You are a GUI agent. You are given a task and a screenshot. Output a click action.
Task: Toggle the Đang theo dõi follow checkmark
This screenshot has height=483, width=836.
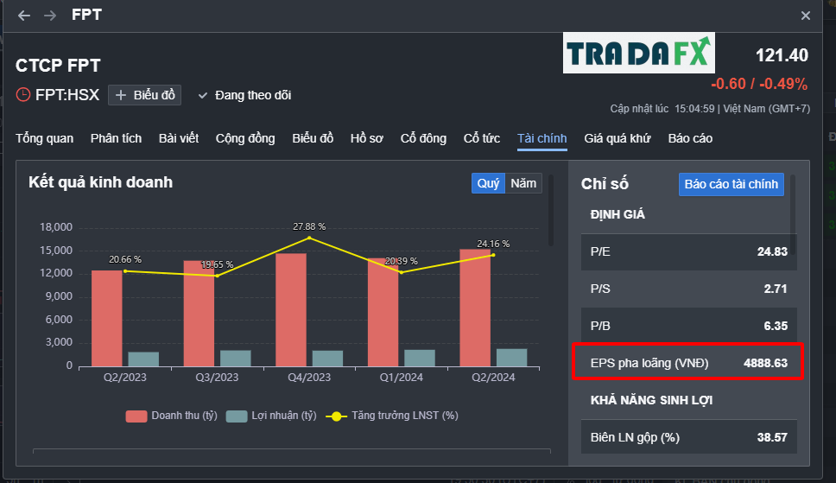(x=203, y=96)
